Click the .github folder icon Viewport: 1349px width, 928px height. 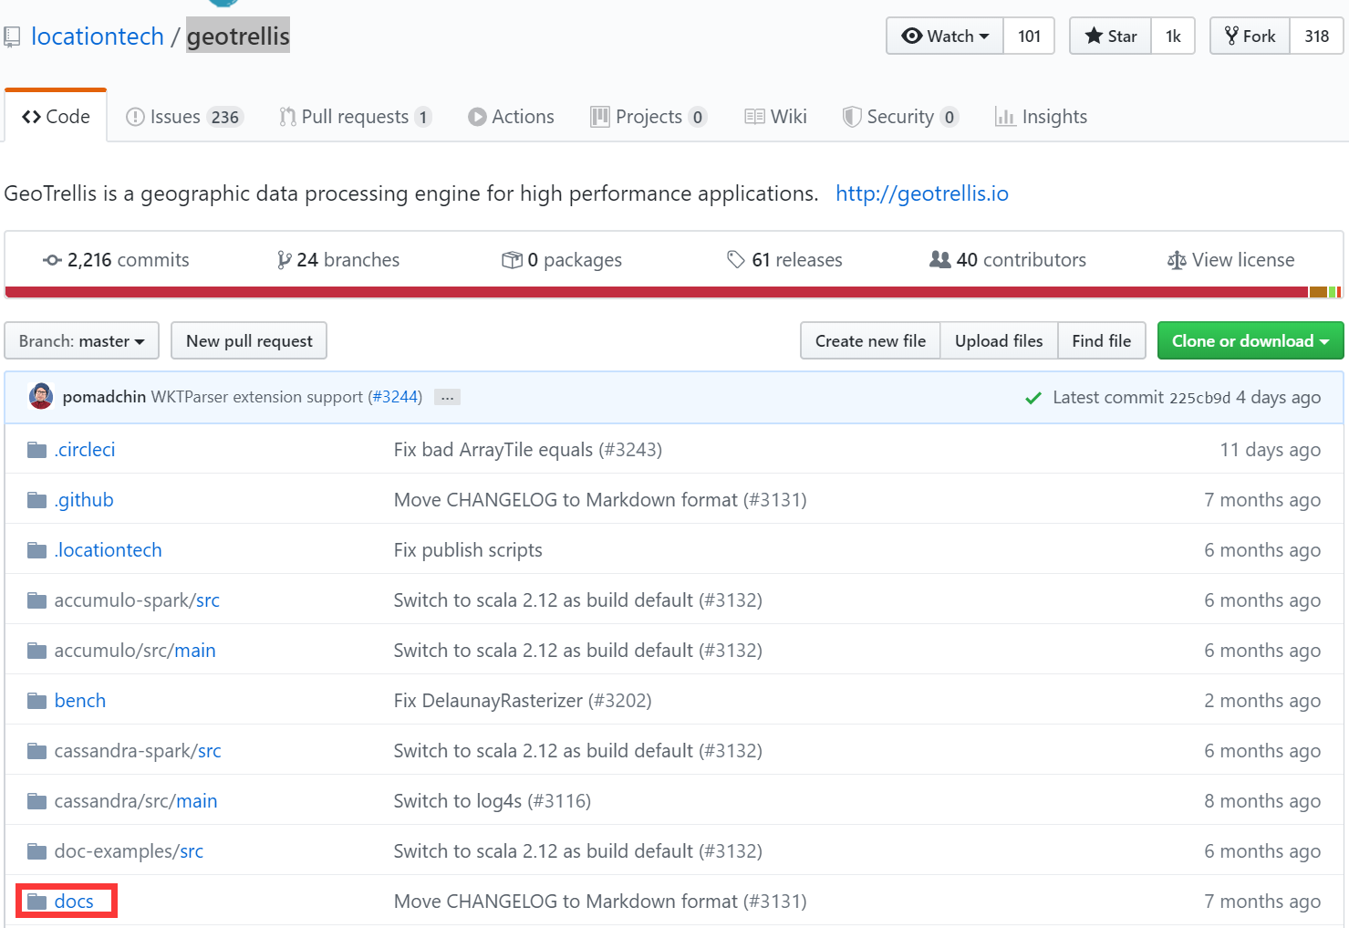point(36,500)
